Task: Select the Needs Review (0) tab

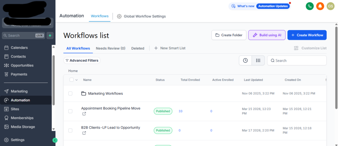Action: [x=111, y=48]
